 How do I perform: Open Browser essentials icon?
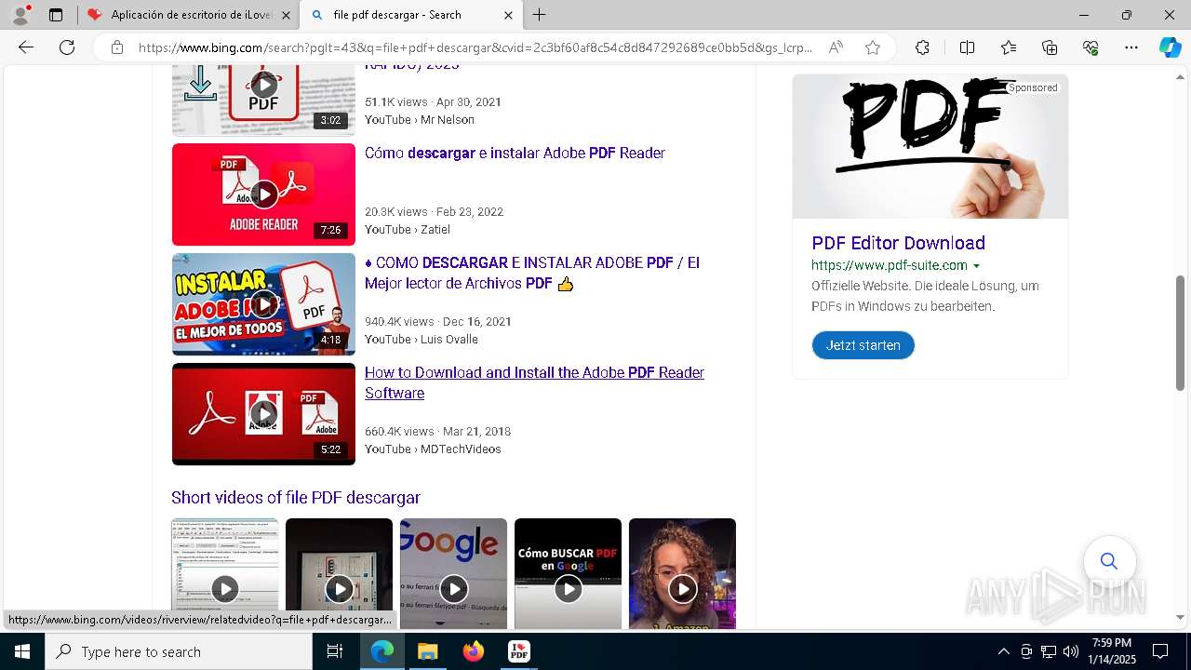(1091, 47)
